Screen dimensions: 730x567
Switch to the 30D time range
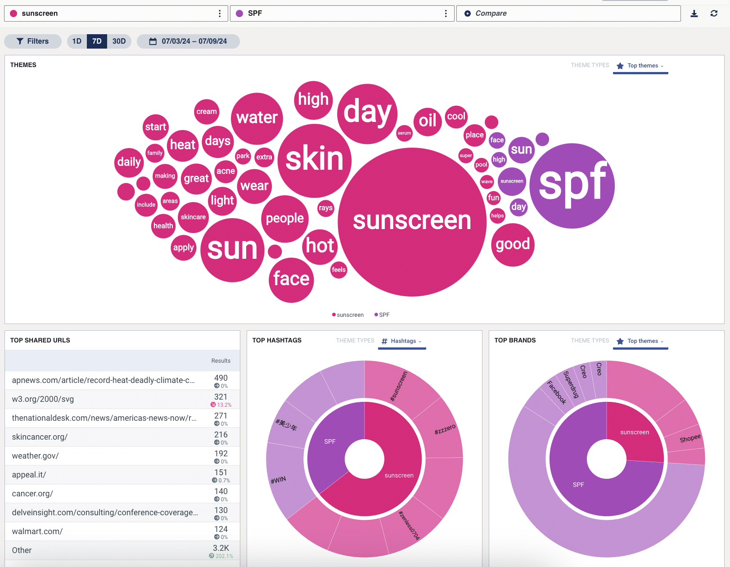[118, 41]
